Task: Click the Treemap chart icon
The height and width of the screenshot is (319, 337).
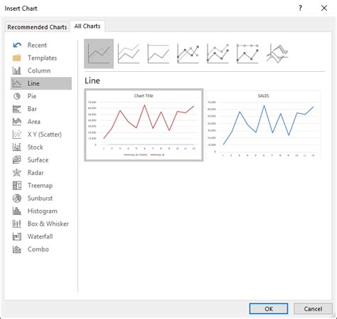Action: pos(17,185)
